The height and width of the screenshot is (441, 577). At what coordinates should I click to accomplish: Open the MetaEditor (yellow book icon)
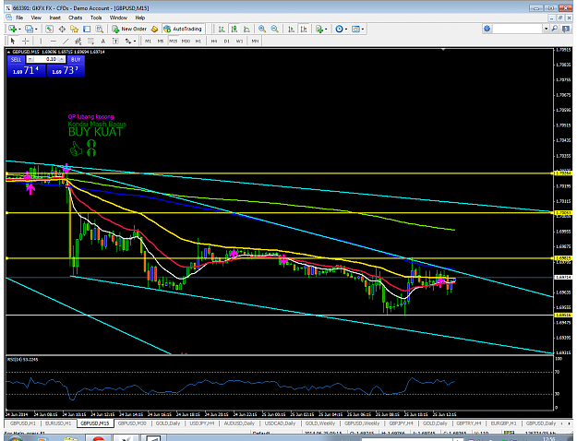click(154, 29)
